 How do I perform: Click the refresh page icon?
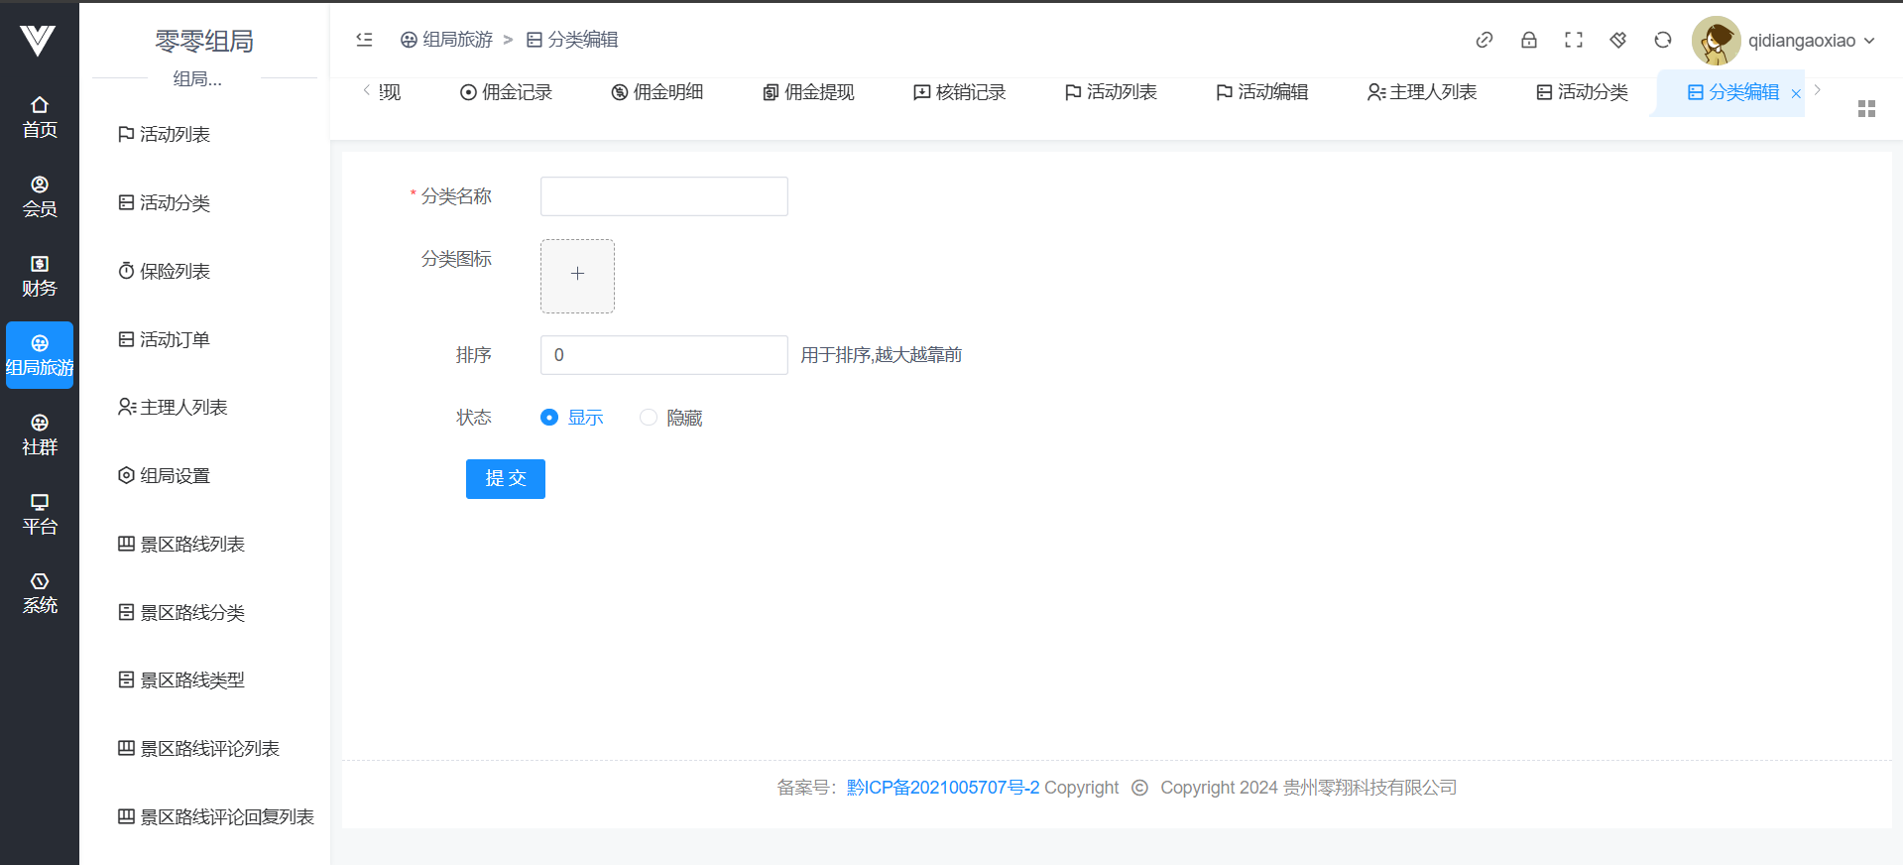tap(1662, 40)
